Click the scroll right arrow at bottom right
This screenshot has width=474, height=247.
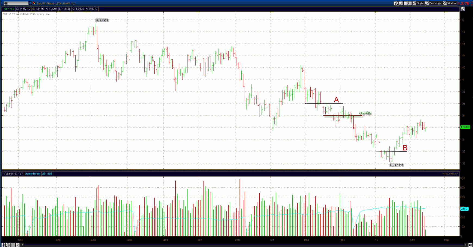point(466,245)
